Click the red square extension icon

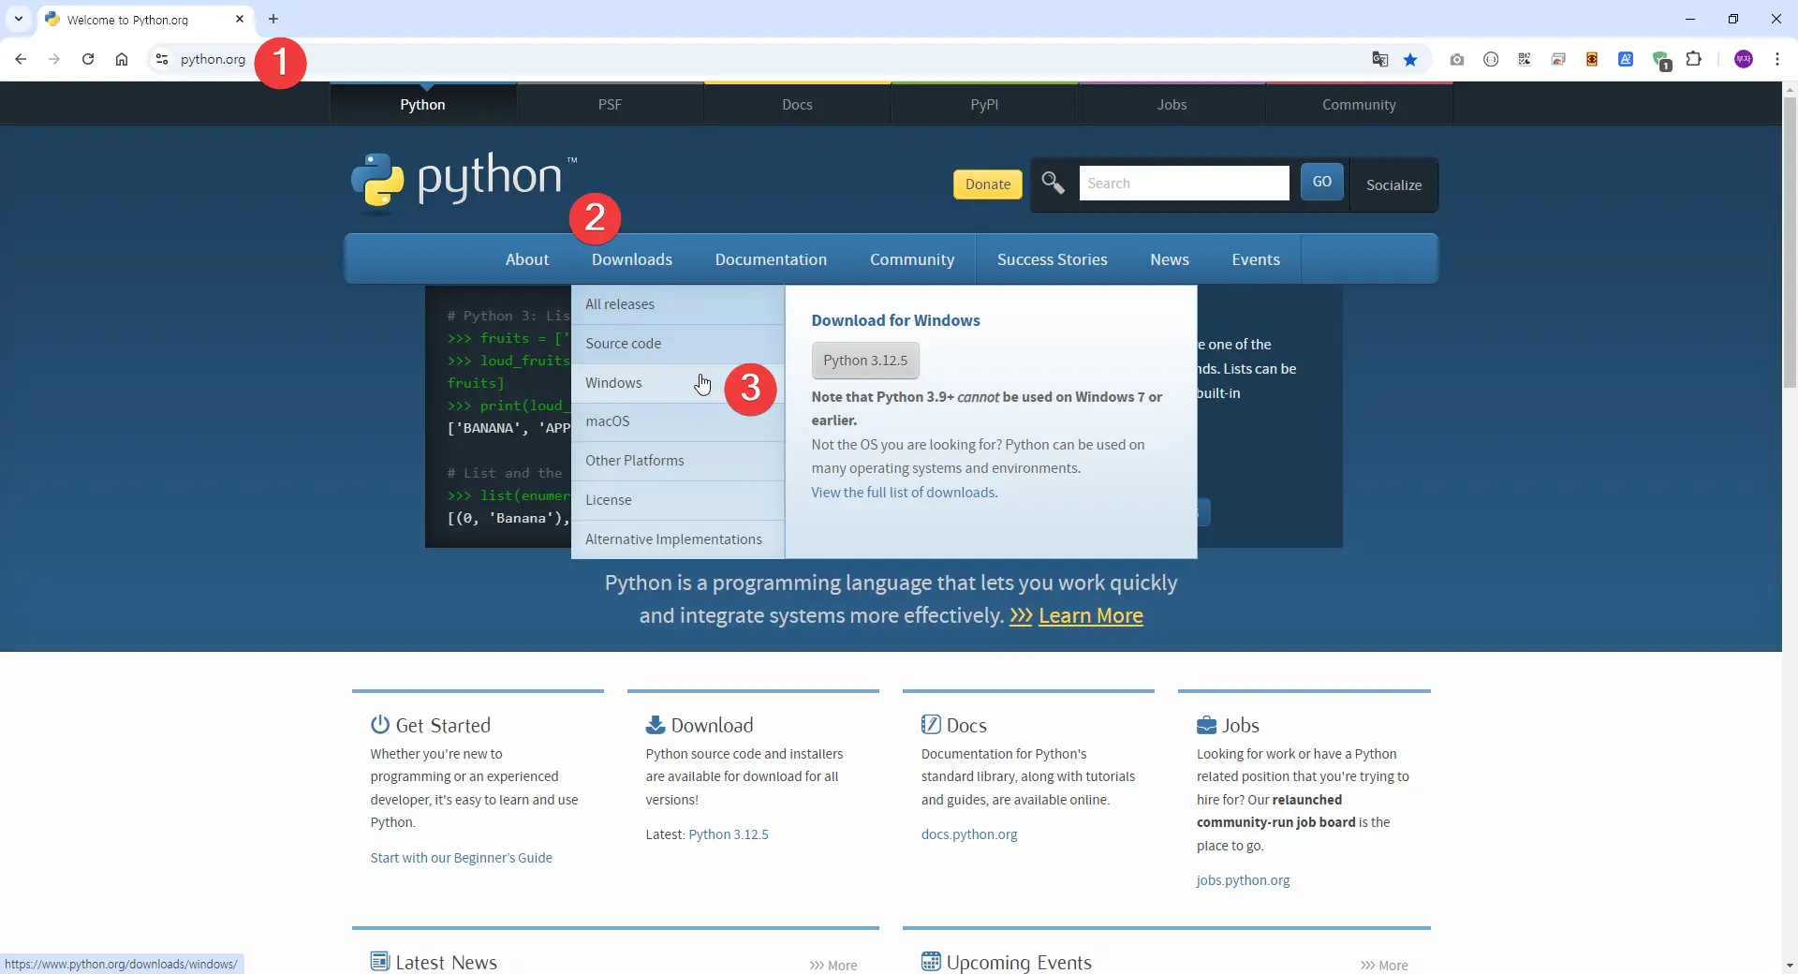(1592, 59)
